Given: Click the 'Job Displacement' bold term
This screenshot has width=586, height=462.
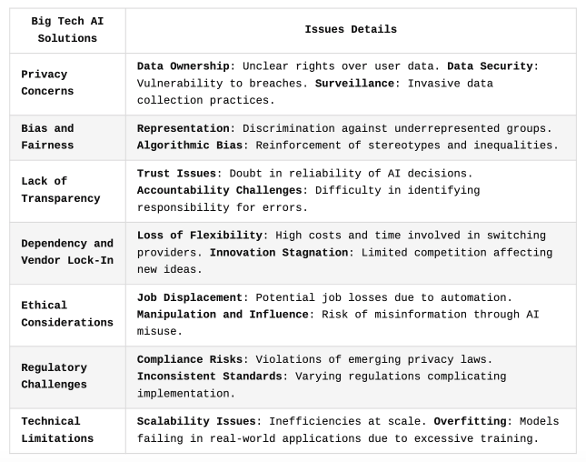Looking at the screenshot, I should coord(189,297).
